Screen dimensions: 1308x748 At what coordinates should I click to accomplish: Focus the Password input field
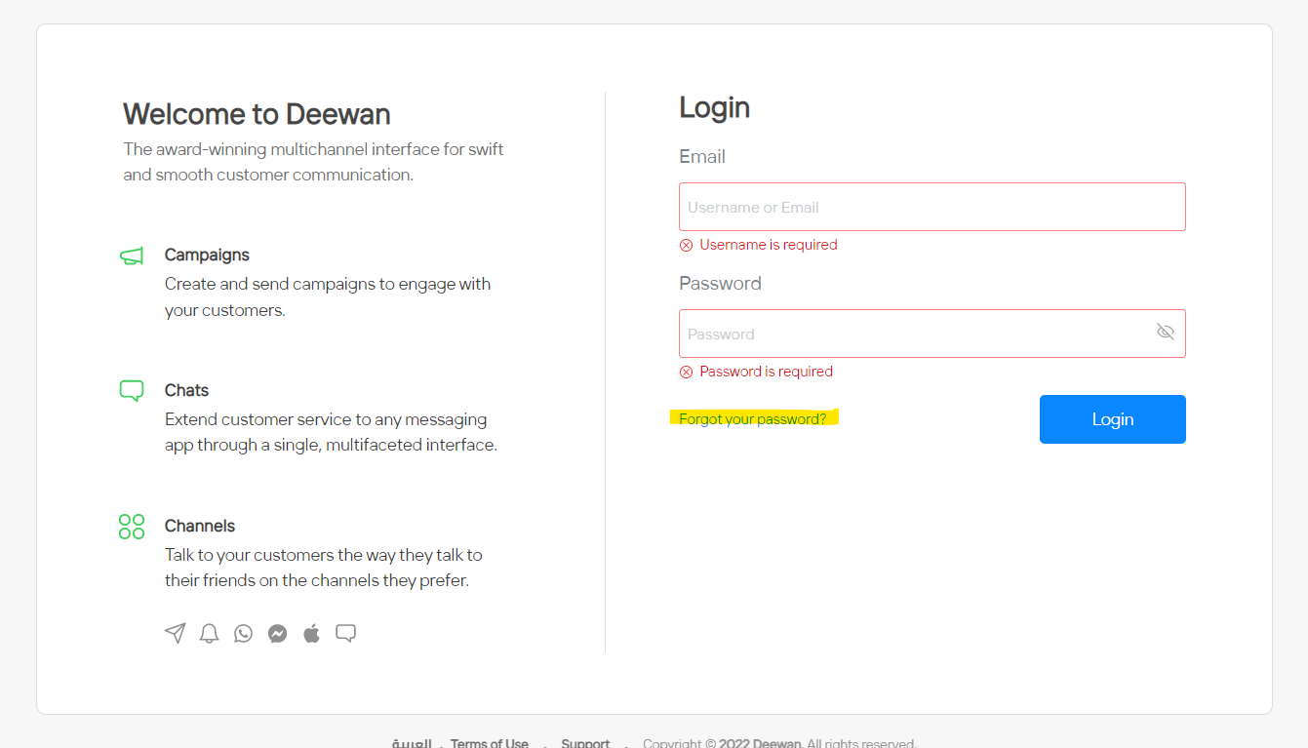(932, 334)
